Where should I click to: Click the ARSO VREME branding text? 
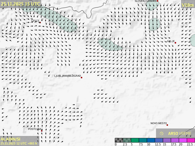tap(180, 134)
